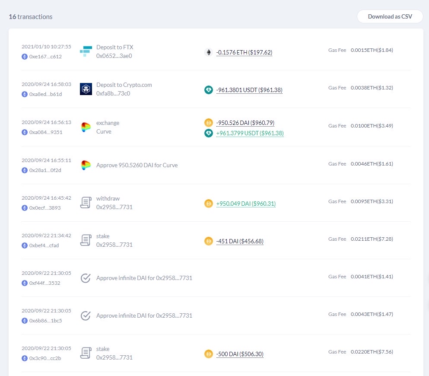Click the USDT token icon beside -961.3801 USDT
The image size is (429, 376).
tap(209, 90)
